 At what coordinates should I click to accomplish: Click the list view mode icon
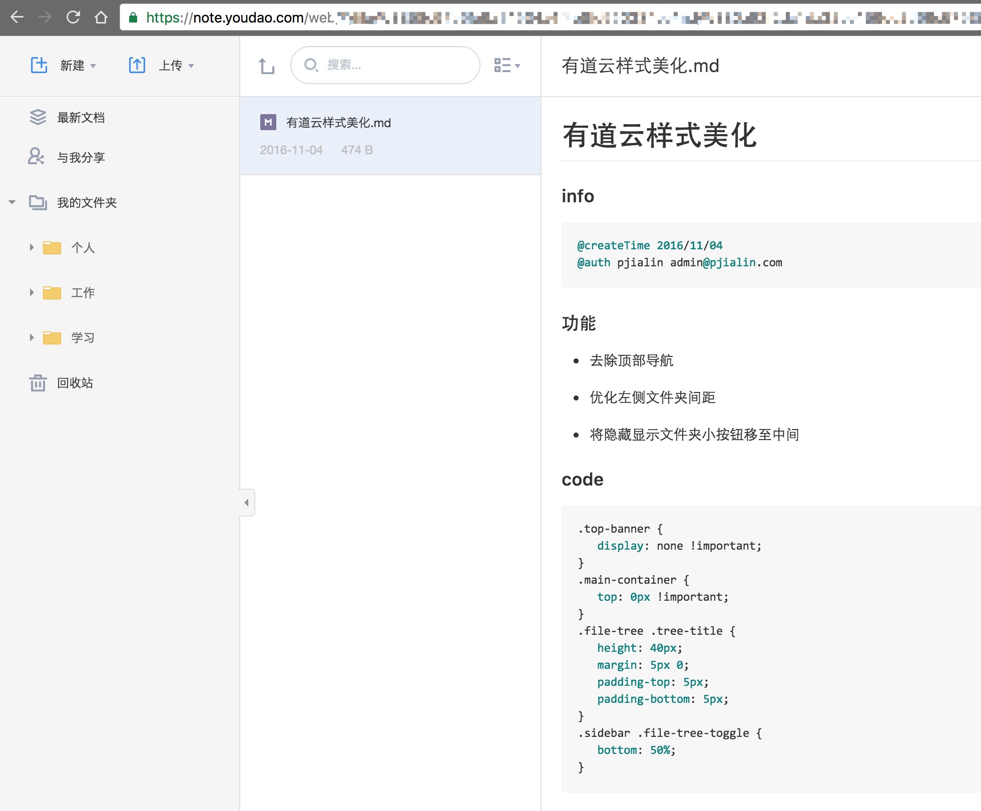click(503, 65)
